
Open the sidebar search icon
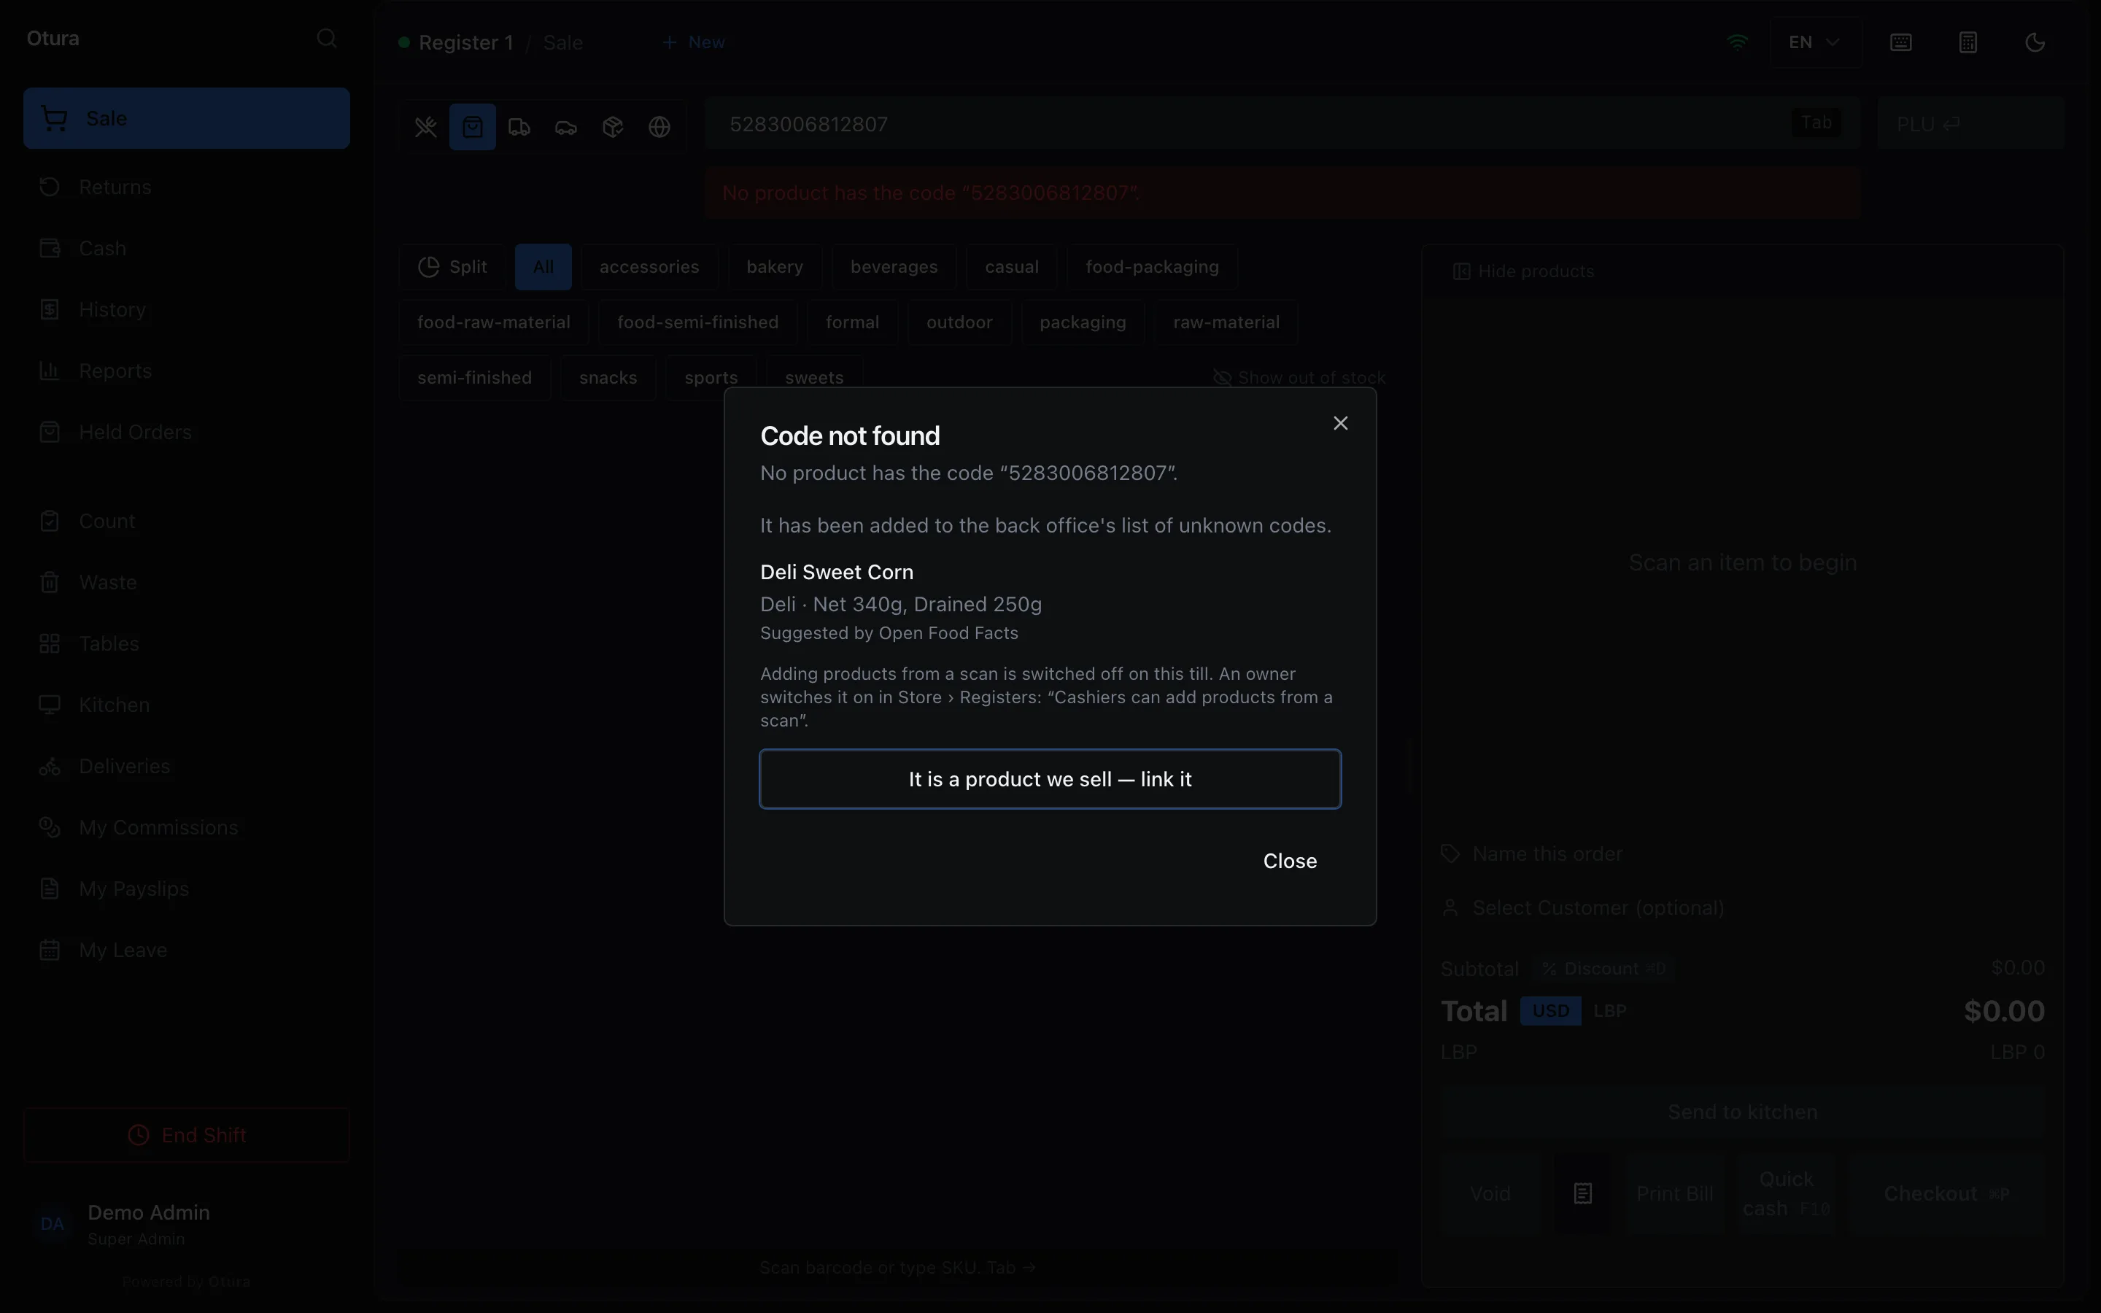[x=326, y=38]
